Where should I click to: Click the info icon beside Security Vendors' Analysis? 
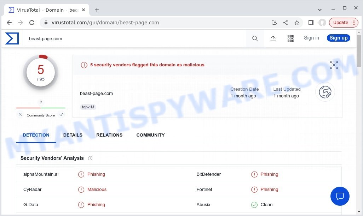point(90,158)
